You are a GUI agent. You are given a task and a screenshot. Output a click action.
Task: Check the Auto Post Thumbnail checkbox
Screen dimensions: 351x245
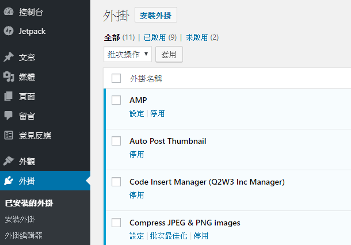[116, 141]
